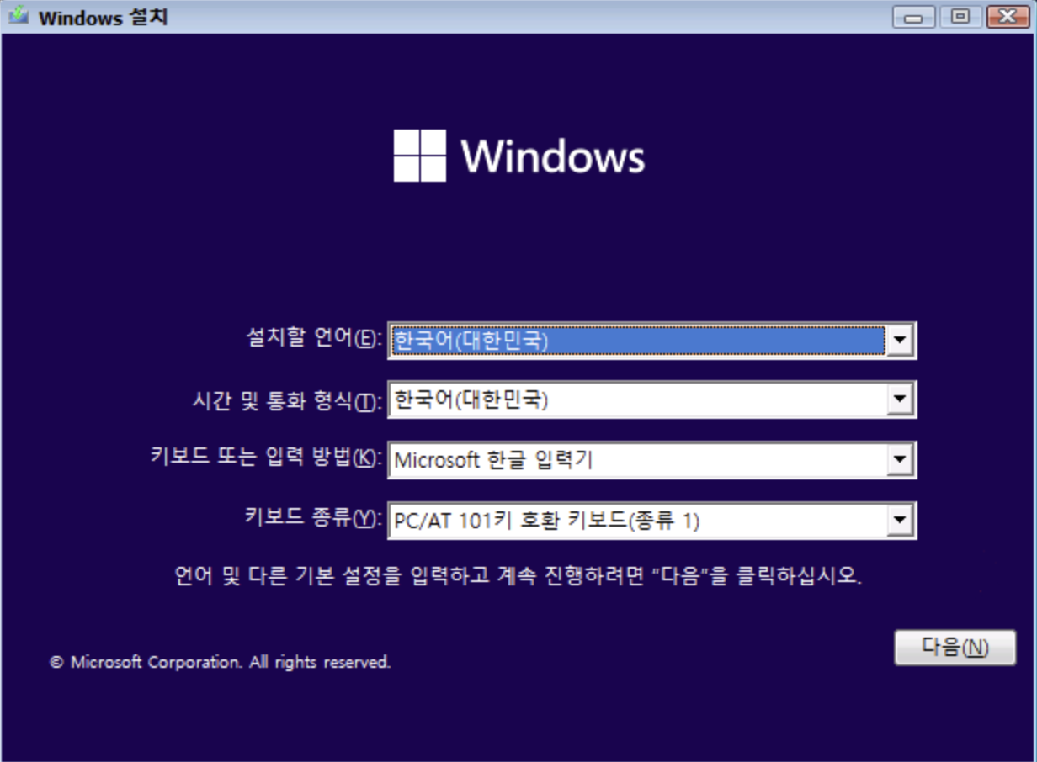1037x762 pixels.
Task: Click the 설치할 언어(E) label
Action: pos(314,338)
